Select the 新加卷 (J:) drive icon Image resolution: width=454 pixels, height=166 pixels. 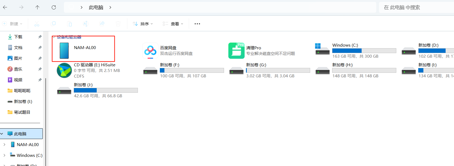click(x=64, y=91)
